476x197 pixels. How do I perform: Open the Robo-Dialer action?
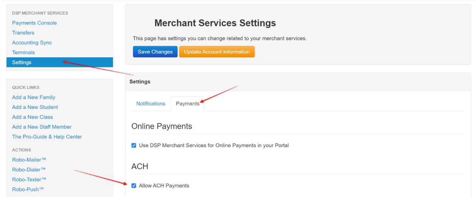(x=29, y=169)
